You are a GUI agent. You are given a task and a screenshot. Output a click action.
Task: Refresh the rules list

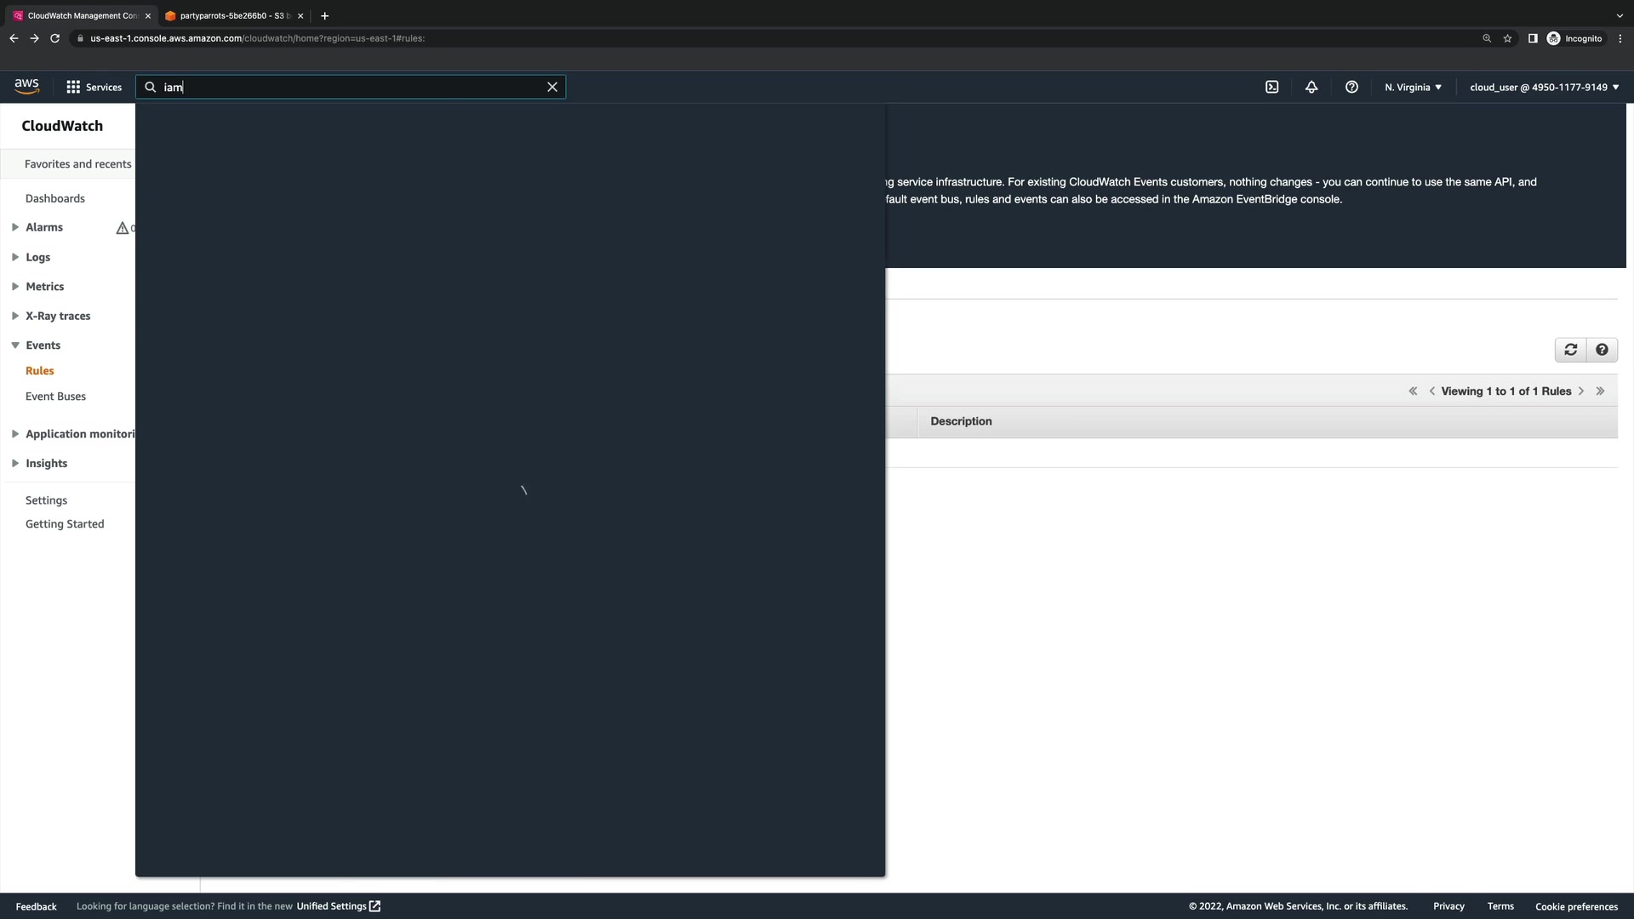coord(1570,350)
